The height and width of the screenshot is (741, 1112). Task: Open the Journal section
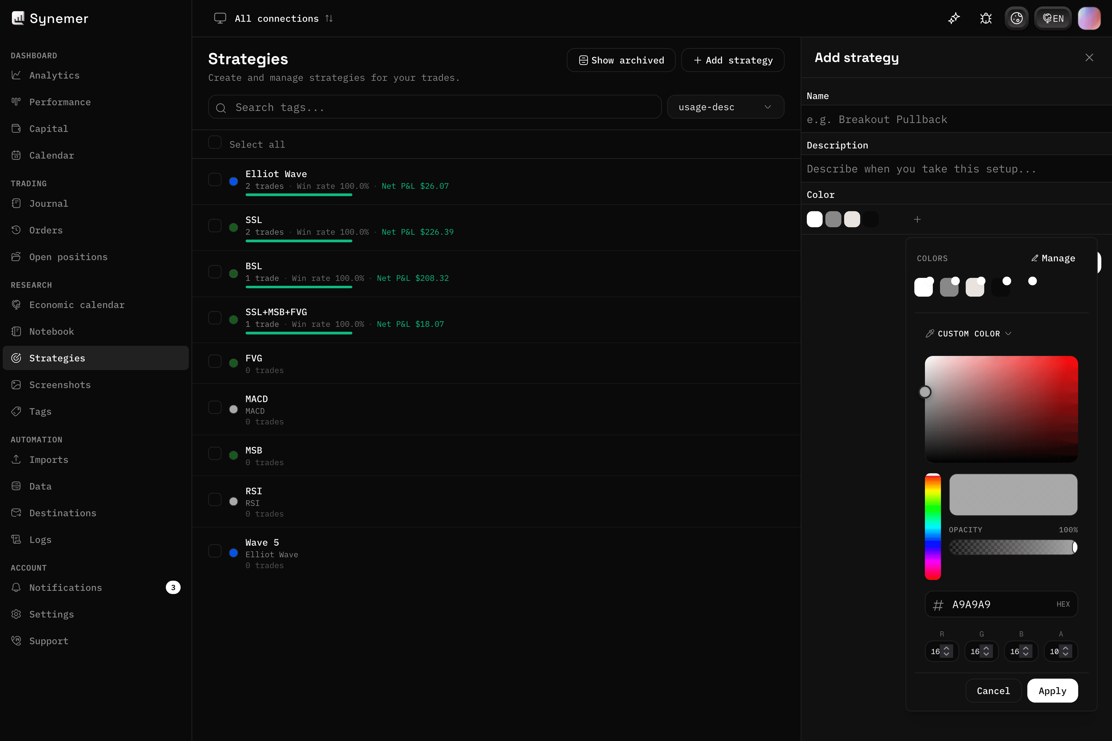[x=96, y=204]
